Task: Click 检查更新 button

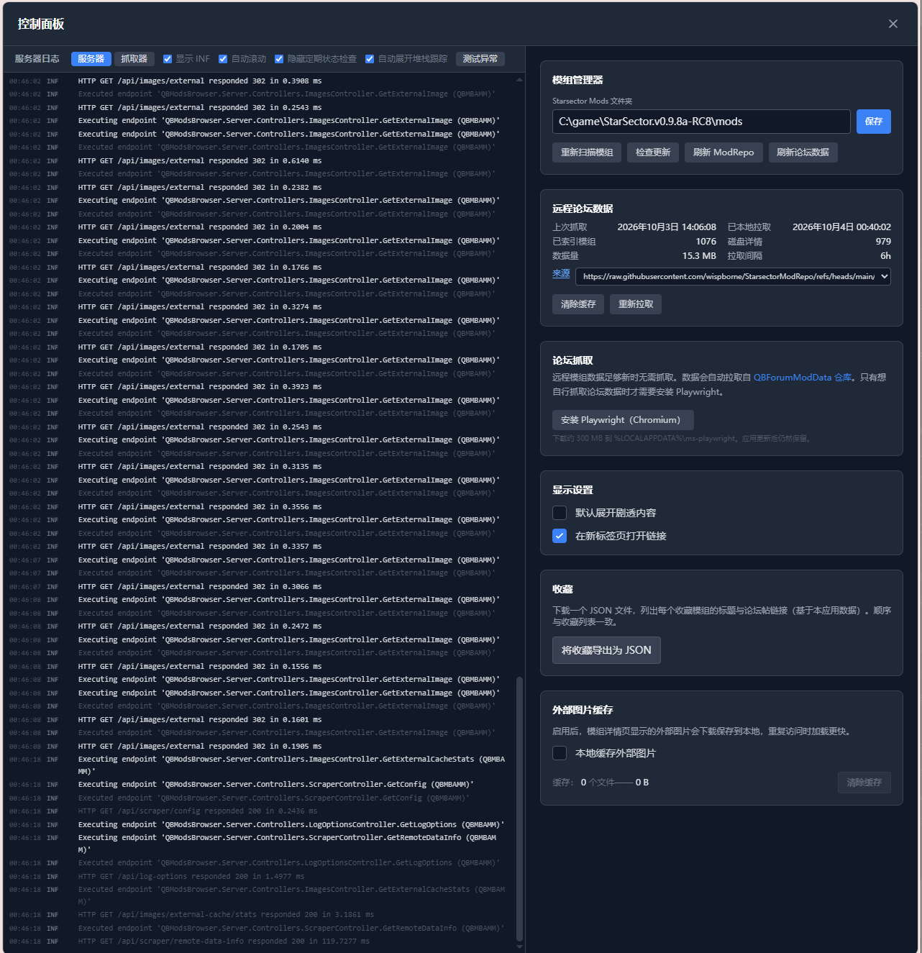Action: 653,152
